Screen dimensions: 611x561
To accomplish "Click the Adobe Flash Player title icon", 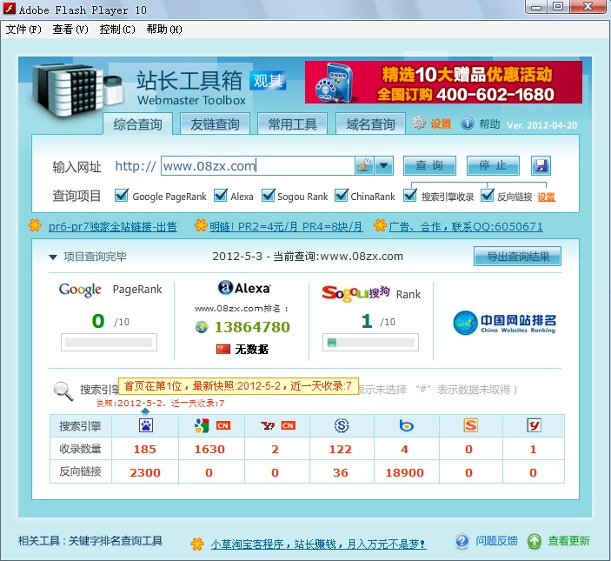I will [x=10, y=9].
